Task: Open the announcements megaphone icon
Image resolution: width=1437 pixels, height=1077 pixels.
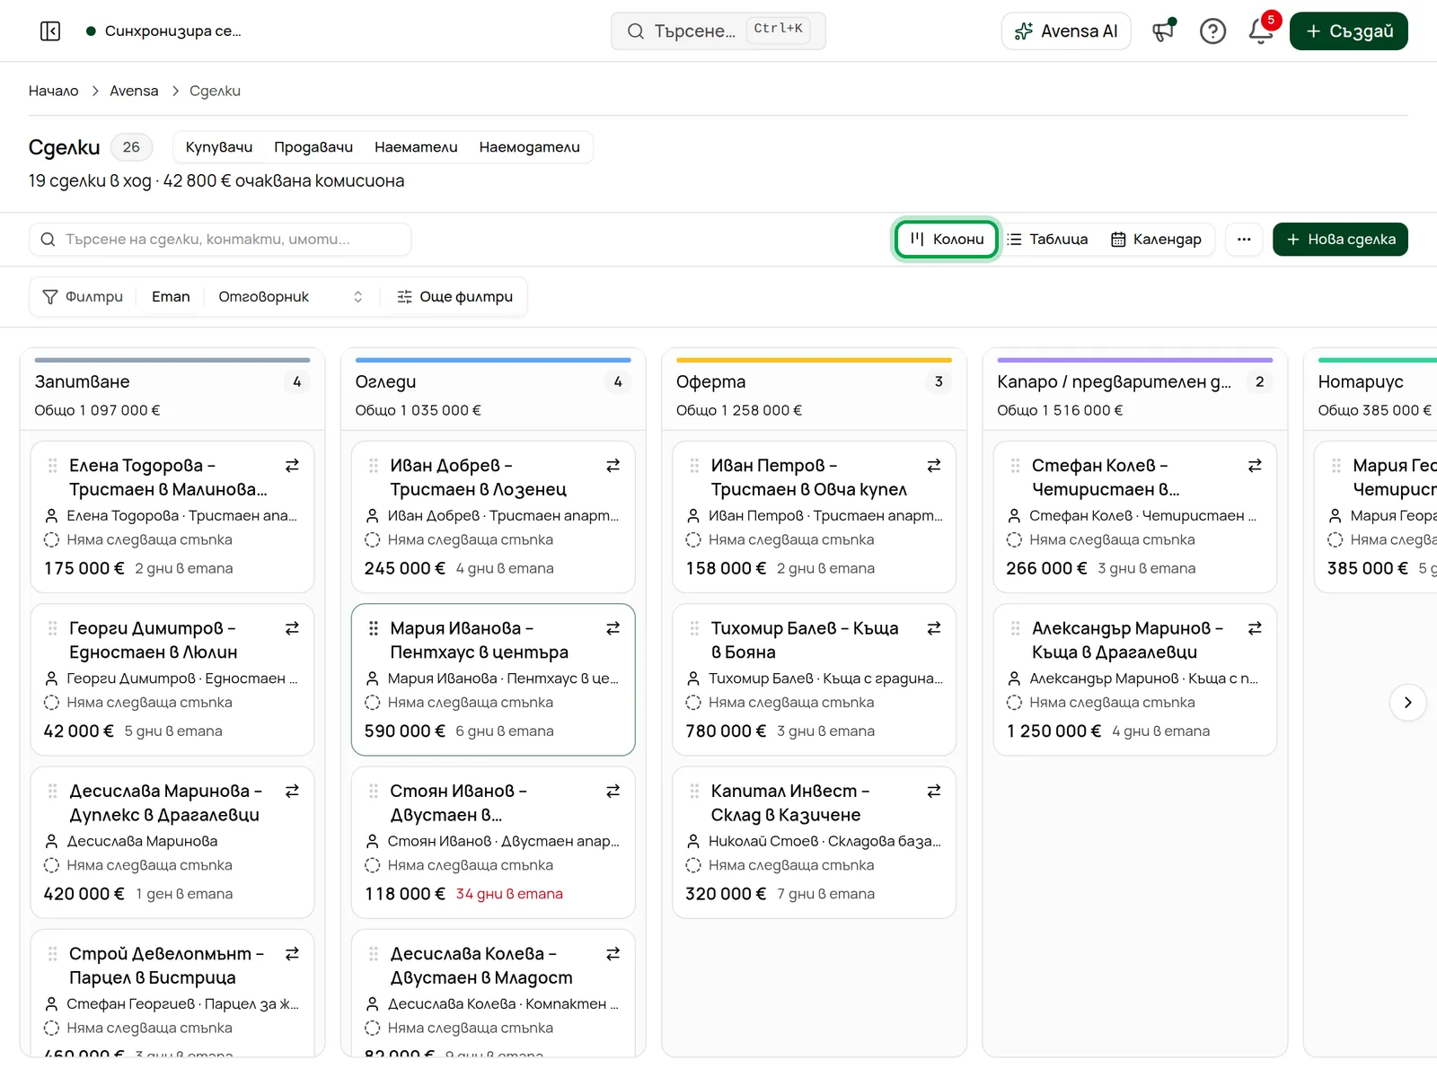Action: (x=1164, y=31)
